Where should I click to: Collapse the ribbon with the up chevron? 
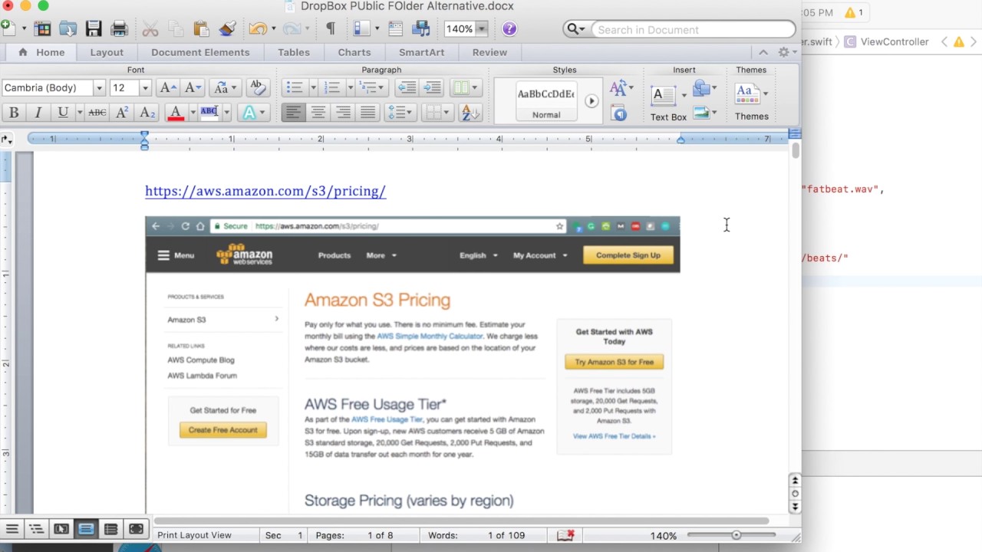[763, 52]
